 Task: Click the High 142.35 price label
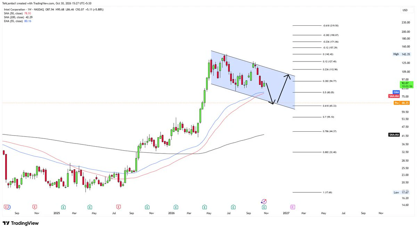click(402, 54)
